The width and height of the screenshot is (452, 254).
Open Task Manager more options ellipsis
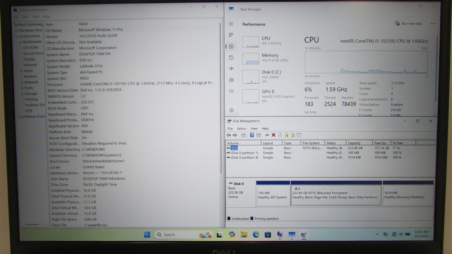pyautogui.click(x=433, y=24)
